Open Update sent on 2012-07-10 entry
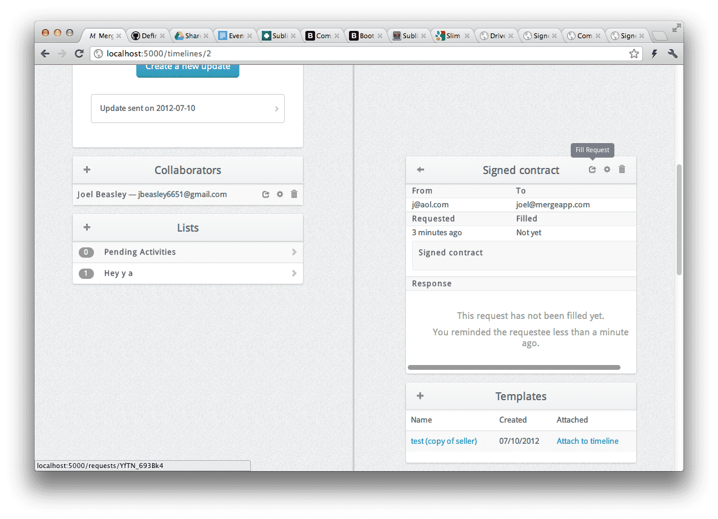 pos(188,109)
